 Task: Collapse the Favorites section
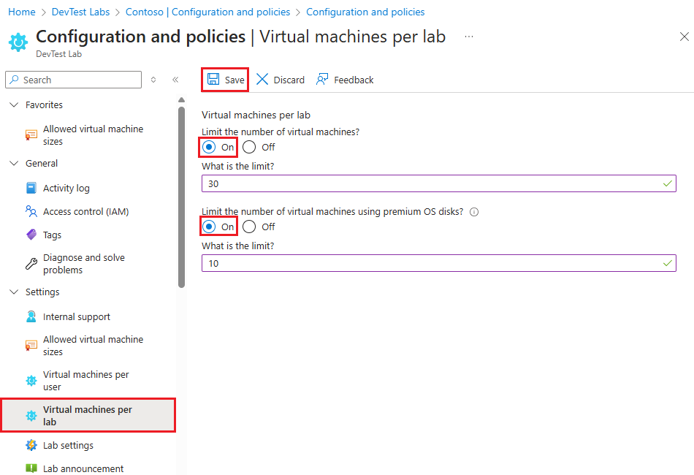point(15,104)
